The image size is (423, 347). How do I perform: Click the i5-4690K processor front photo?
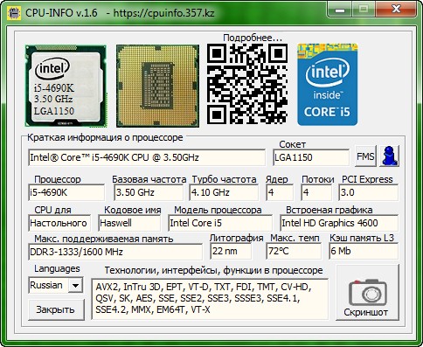66,86
